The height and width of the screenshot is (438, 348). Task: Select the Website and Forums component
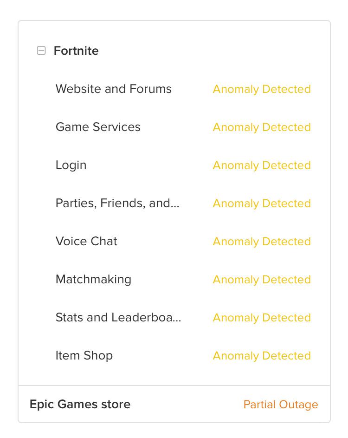click(x=114, y=89)
